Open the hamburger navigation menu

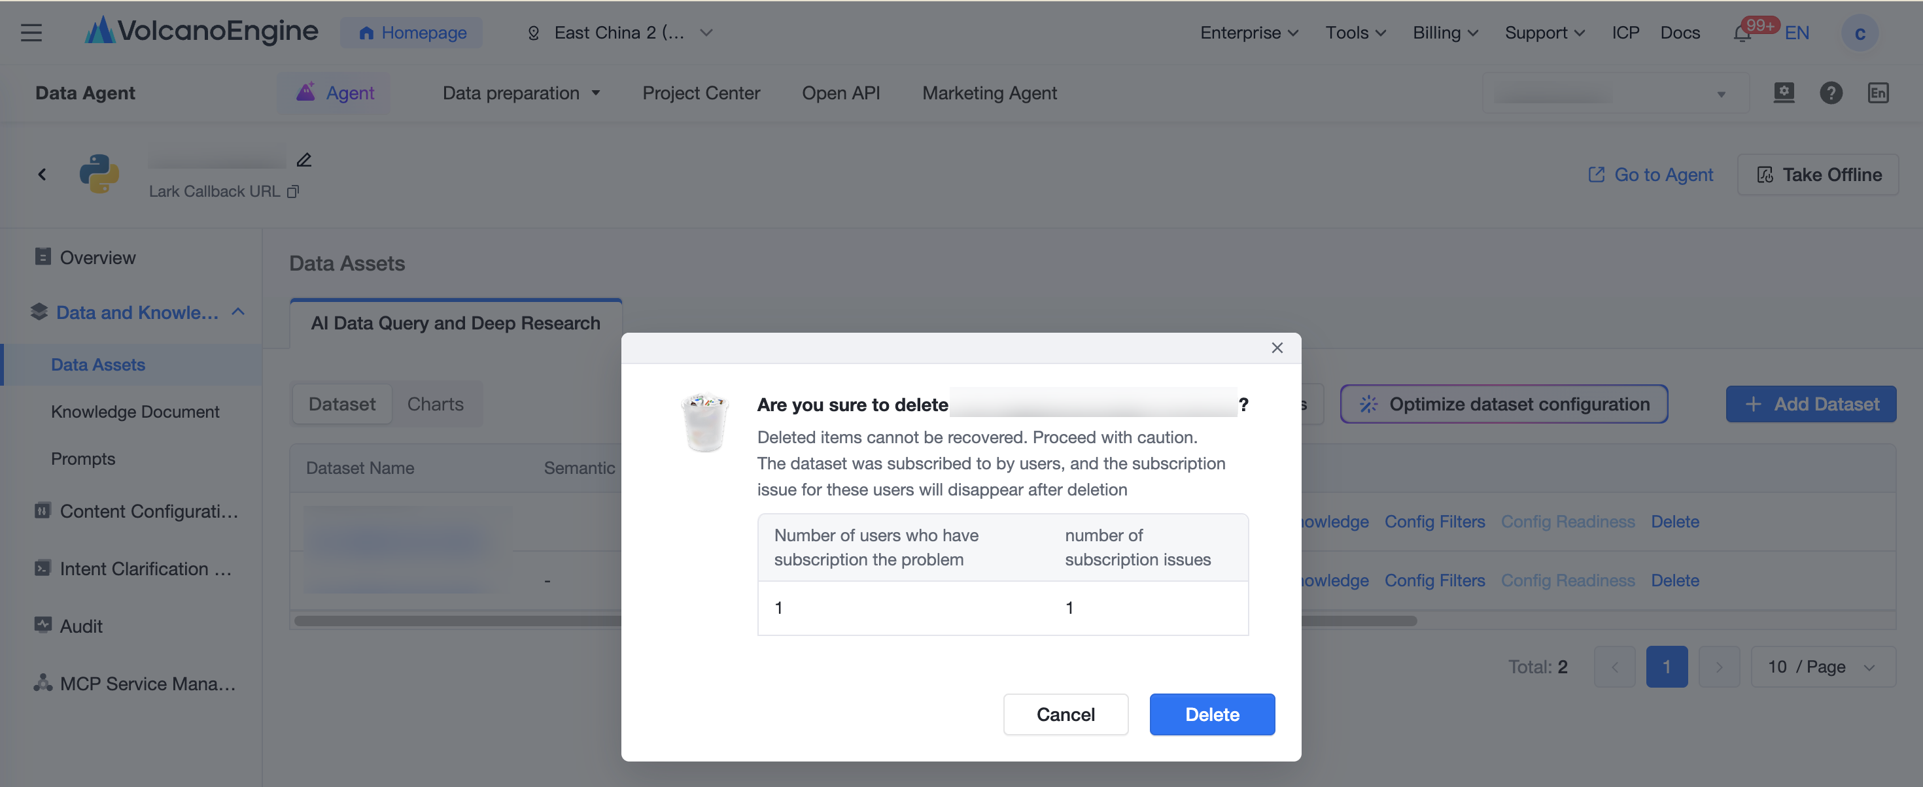tap(31, 33)
